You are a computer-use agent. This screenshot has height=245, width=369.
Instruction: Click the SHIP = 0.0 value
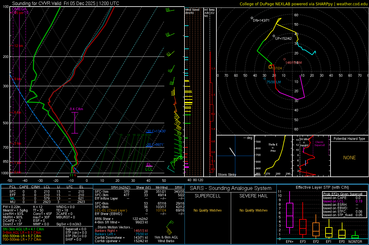(x=73, y=239)
